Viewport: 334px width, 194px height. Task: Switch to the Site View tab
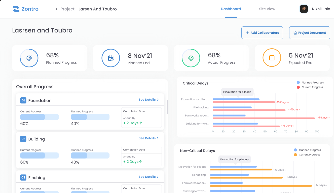pos(267,9)
